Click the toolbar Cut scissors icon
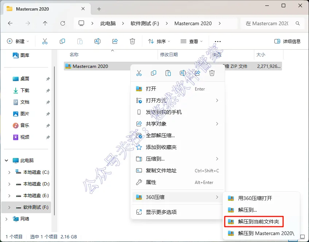 point(45,41)
